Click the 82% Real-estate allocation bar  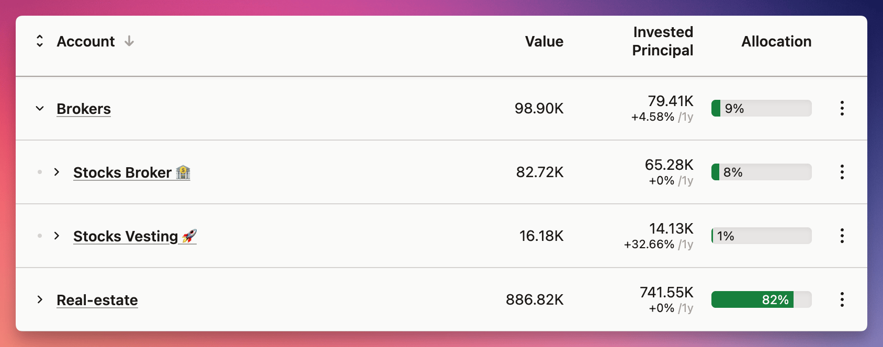[761, 299]
